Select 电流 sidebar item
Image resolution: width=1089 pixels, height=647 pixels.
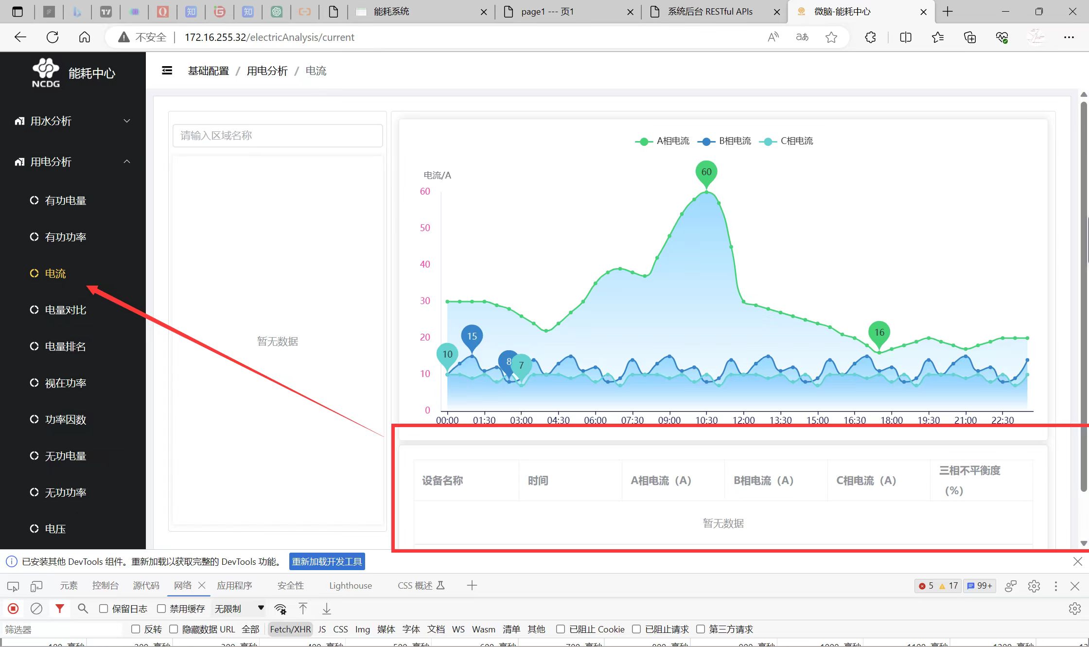click(x=55, y=273)
